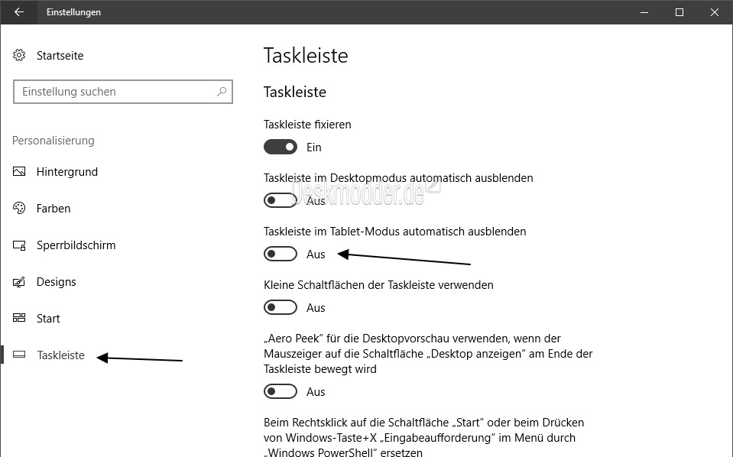
Task: Maximize the Einstellungen window
Action: (x=679, y=12)
